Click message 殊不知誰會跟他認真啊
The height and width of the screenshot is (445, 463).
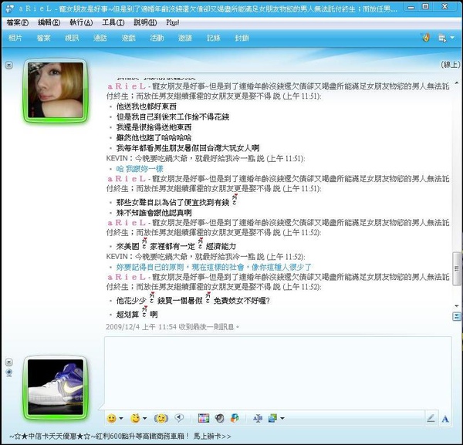tap(154, 213)
